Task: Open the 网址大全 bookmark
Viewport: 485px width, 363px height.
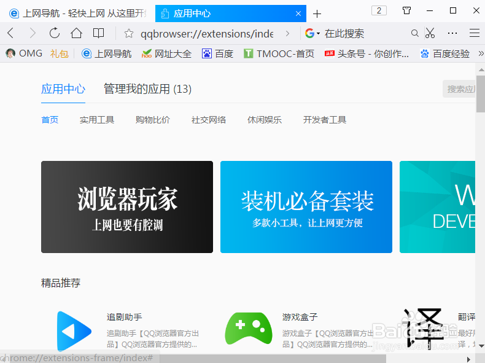Action: click(x=166, y=54)
